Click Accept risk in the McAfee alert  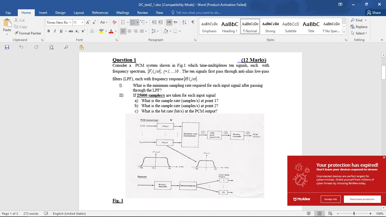click(331, 199)
